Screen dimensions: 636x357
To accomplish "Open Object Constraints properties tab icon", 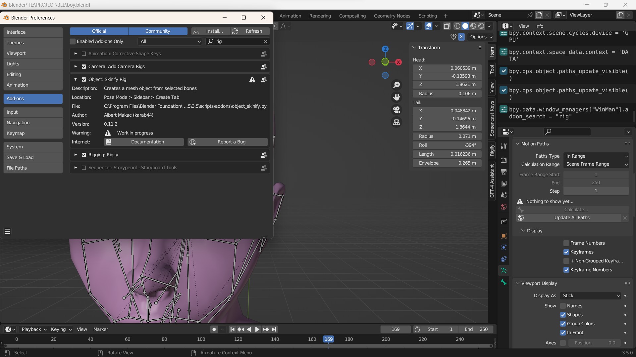I will [504, 259].
